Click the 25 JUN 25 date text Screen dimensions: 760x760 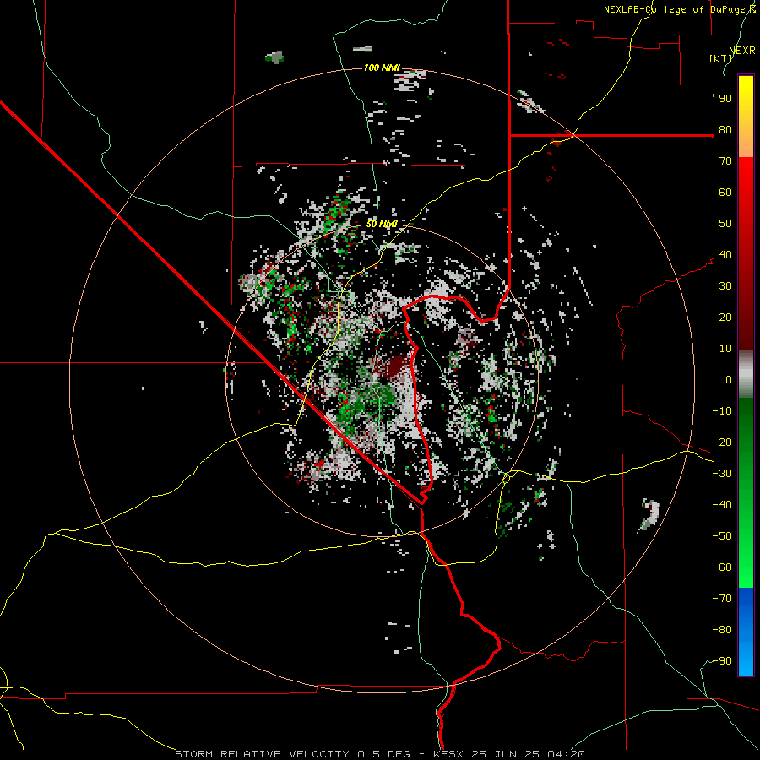[x=506, y=754]
